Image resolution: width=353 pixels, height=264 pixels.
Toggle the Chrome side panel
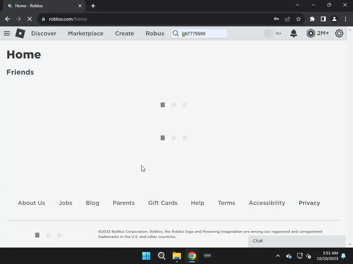click(323, 19)
